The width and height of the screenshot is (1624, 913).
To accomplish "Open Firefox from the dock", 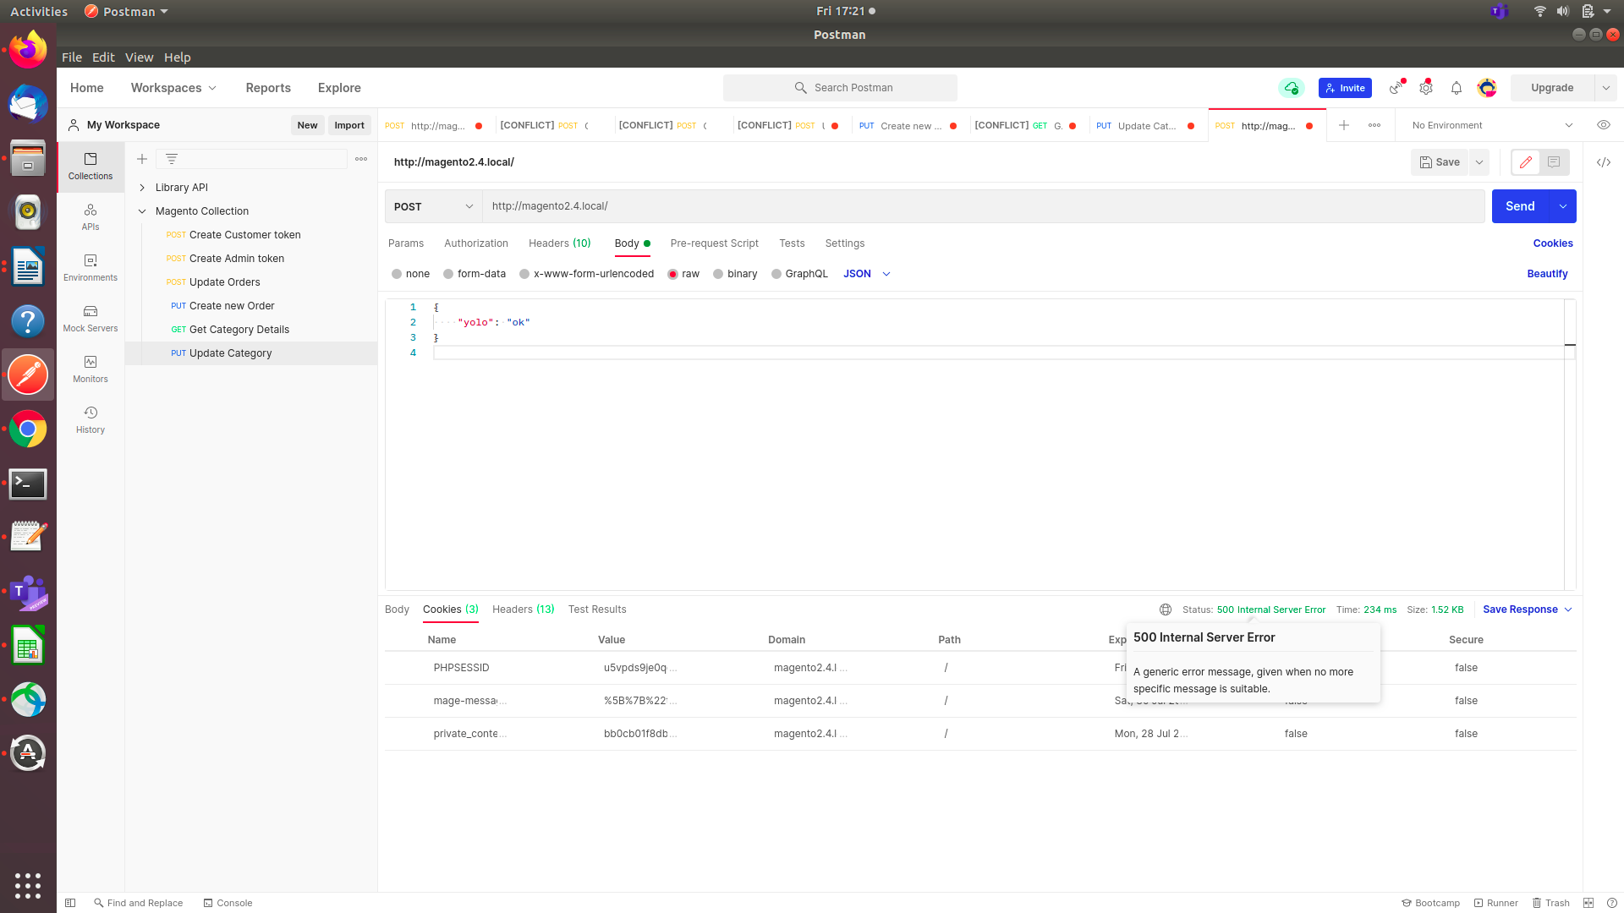I will click(x=28, y=50).
